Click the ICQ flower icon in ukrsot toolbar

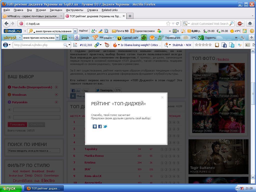[144, 38]
